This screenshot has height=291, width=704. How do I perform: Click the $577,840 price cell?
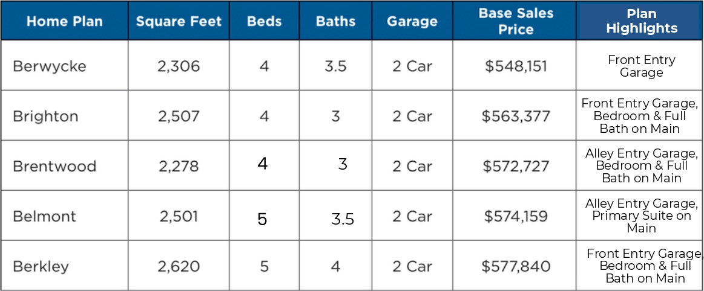tap(516, 266)
